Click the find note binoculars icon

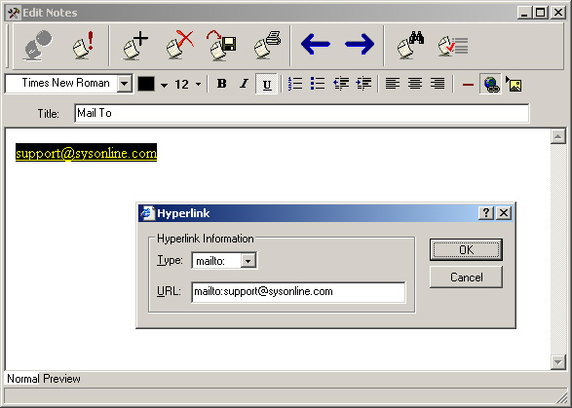coord(410,45)
